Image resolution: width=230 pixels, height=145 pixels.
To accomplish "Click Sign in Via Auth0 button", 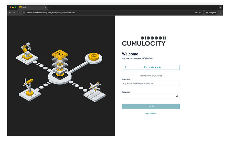I will click(x=151, y=67).
